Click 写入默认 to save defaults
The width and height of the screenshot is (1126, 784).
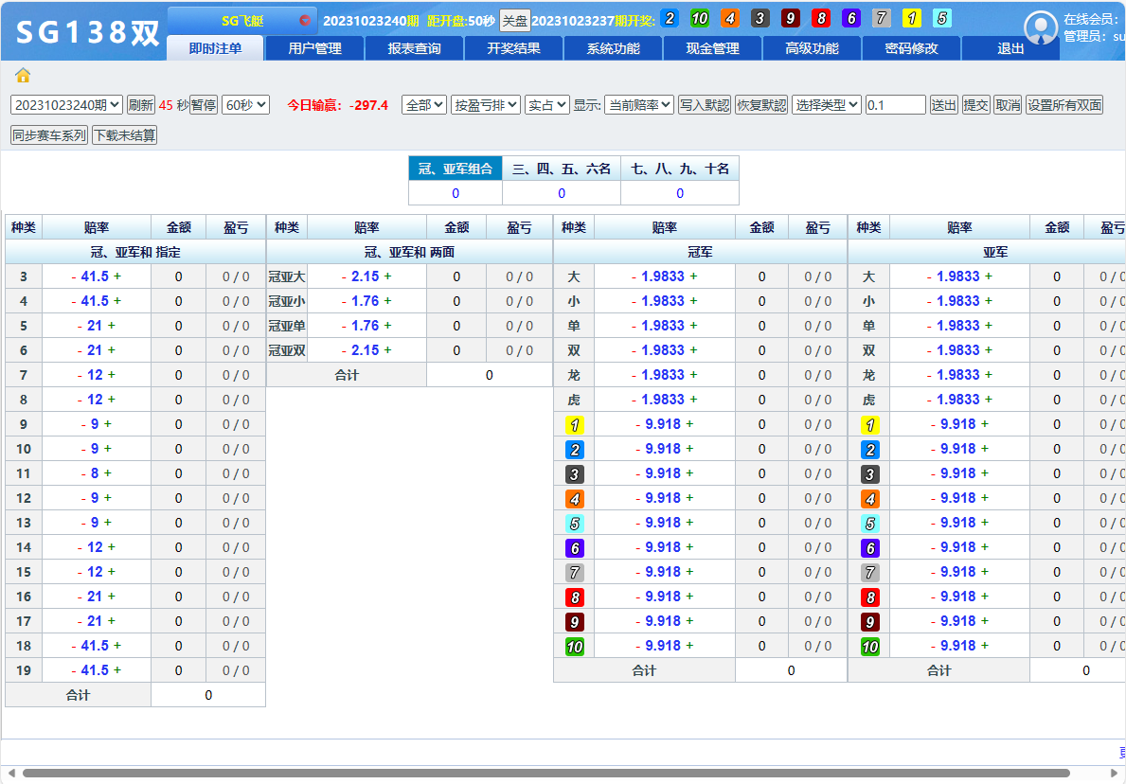click(x=705, y=105)
